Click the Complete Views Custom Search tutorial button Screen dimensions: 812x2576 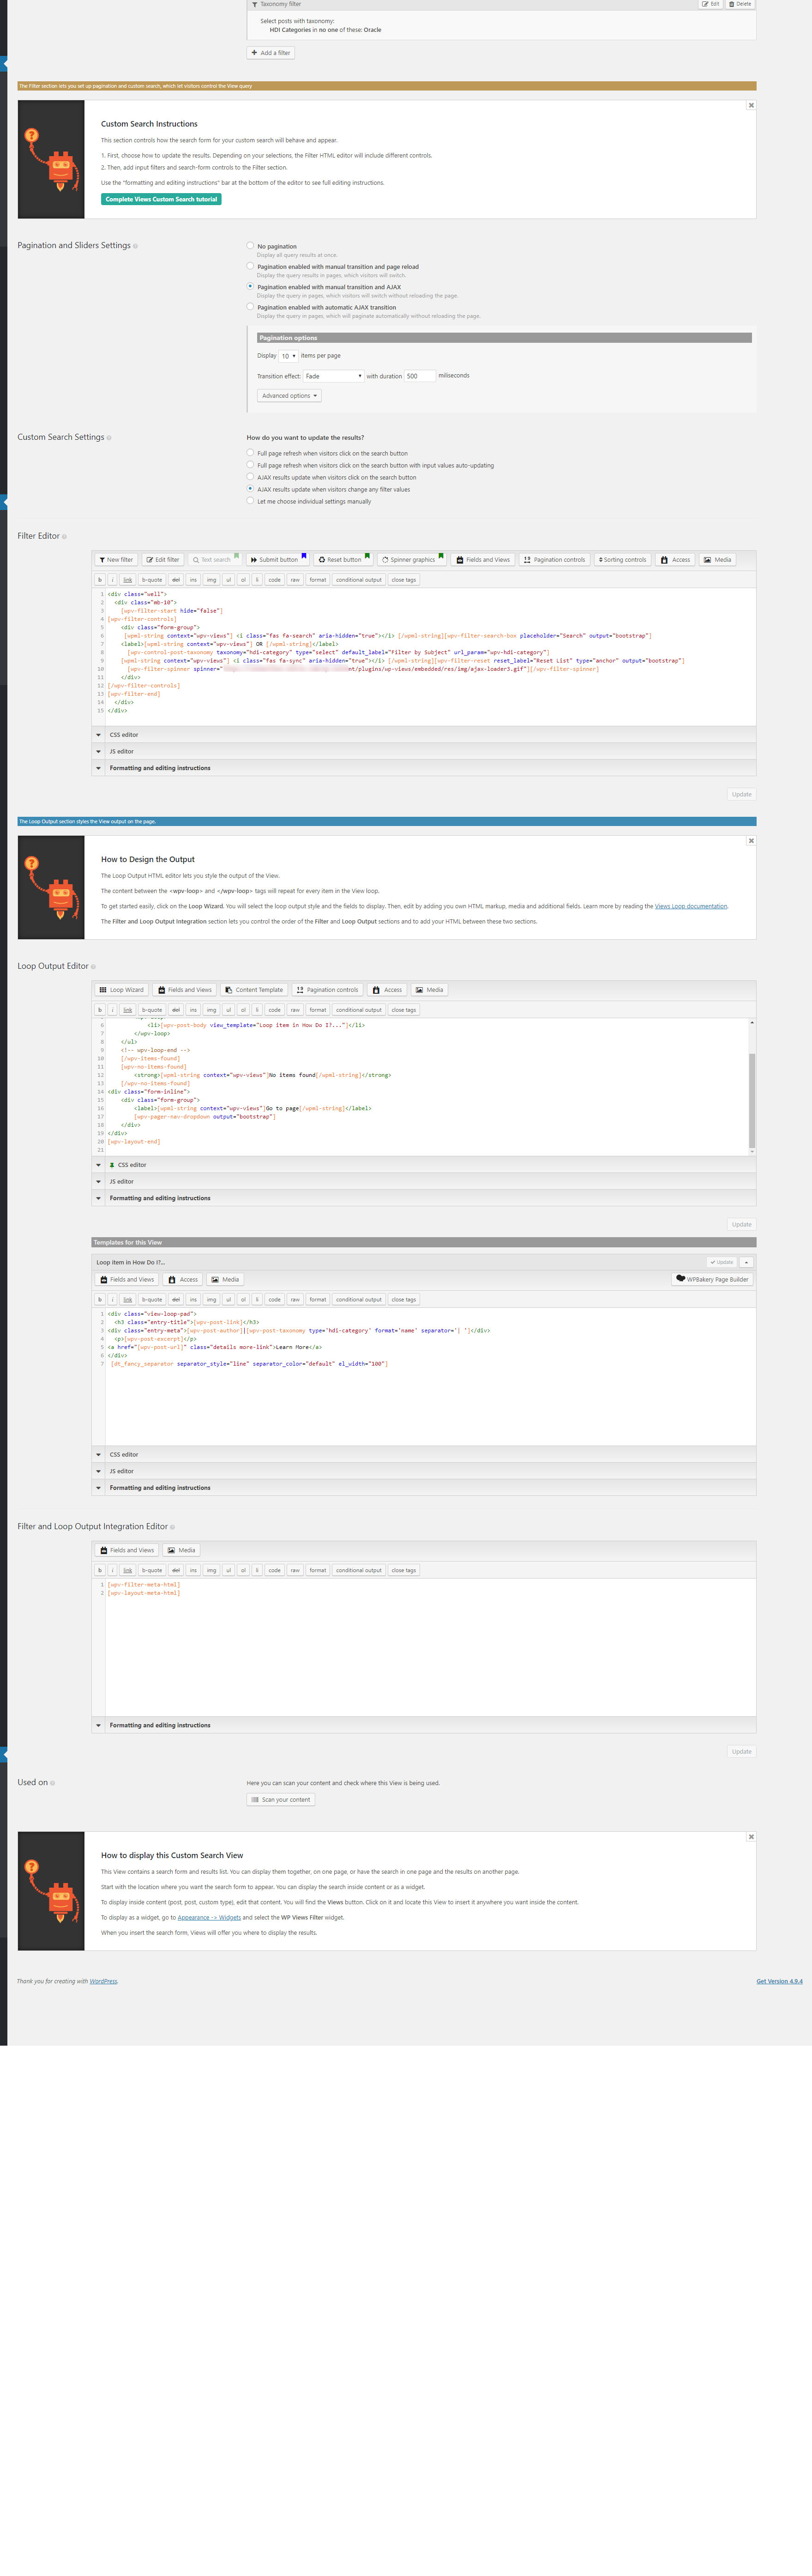coord(162,199)
